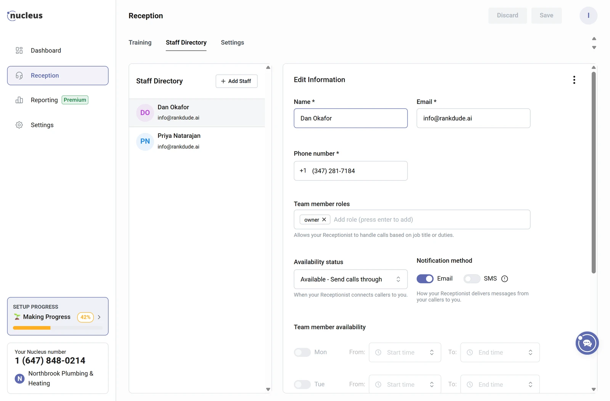Expand Setup Progress chevron arrow
The width and height of the screenshot is (610, 401).
coord(99,317)
